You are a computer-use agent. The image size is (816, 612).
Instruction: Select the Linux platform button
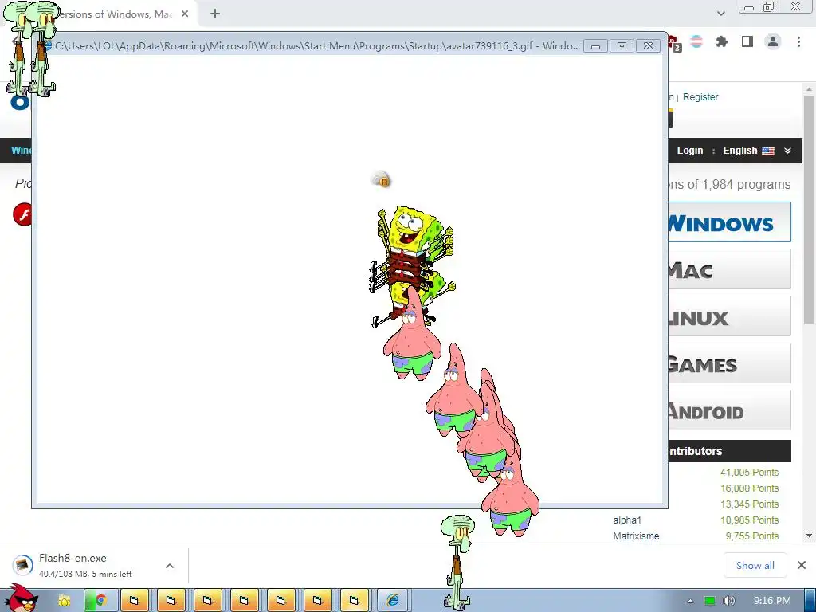(x=730, y=316)
